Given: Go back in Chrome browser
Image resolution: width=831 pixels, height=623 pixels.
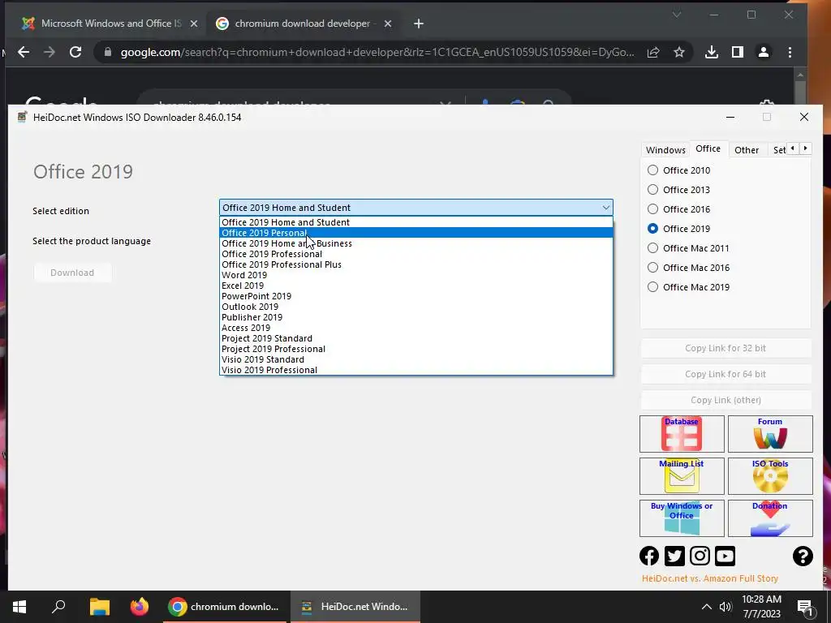Looking at the screenshot, I should click(24, 52).
